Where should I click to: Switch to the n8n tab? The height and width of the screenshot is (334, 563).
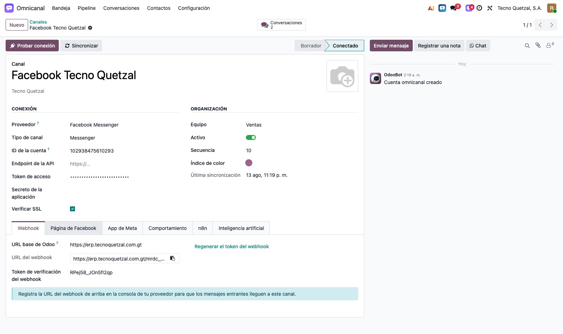coord(203,228)
